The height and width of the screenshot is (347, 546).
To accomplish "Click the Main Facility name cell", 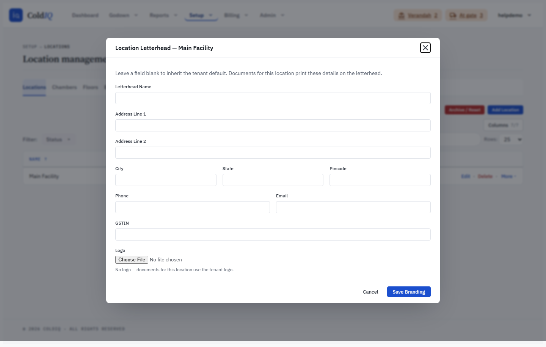I will coord(44,176).
